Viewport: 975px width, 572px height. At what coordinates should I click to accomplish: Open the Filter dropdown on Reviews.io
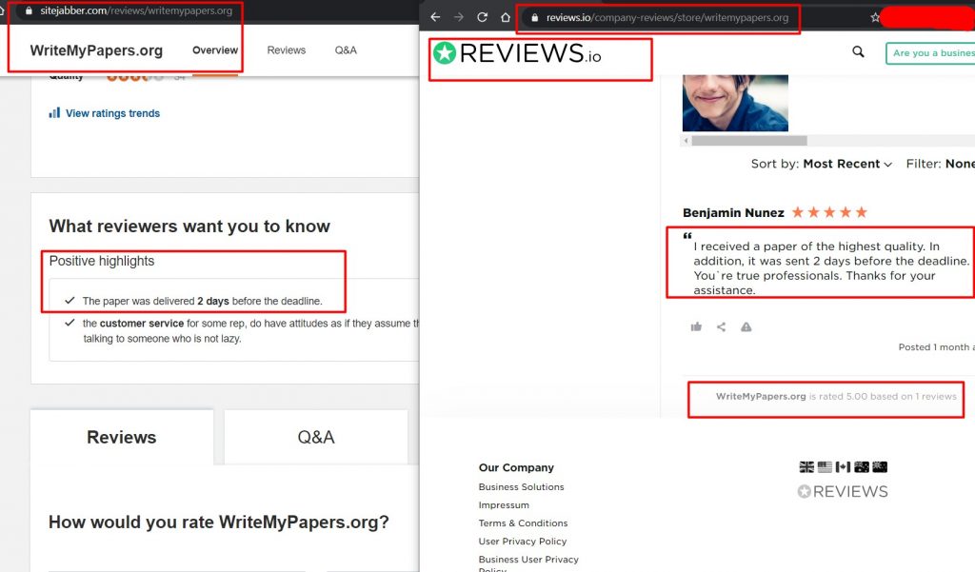(x=940, y=164)
